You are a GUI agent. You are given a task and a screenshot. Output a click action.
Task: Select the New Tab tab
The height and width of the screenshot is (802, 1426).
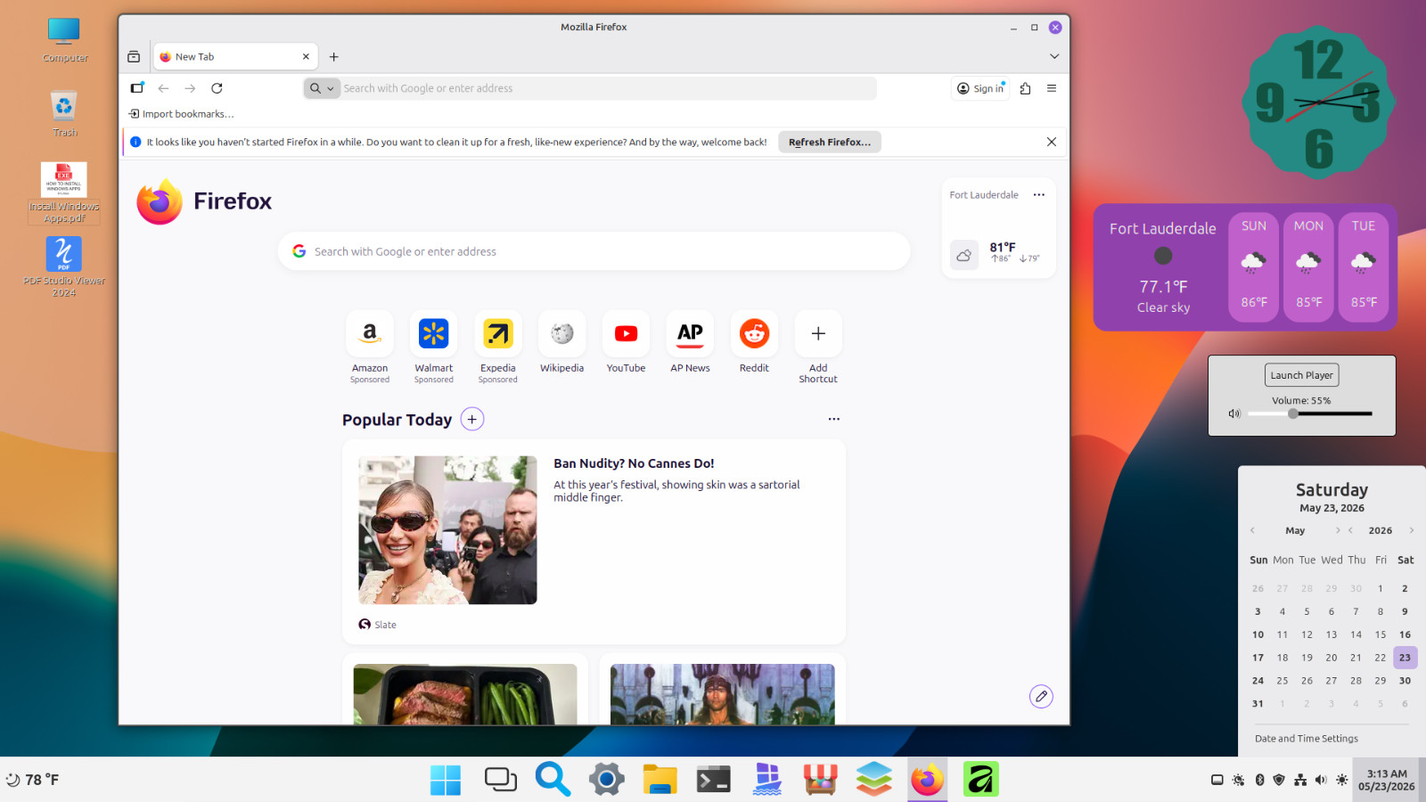(x=235, y=56)
